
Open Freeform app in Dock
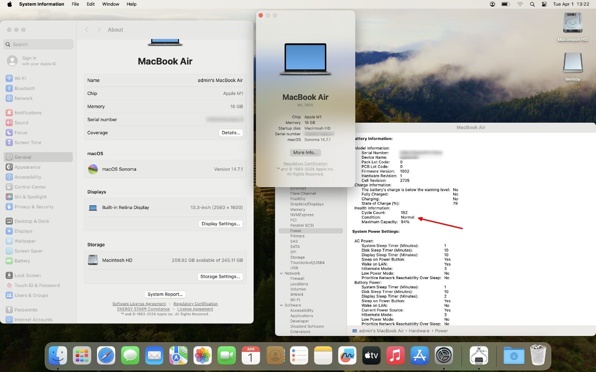coord(347,355)
